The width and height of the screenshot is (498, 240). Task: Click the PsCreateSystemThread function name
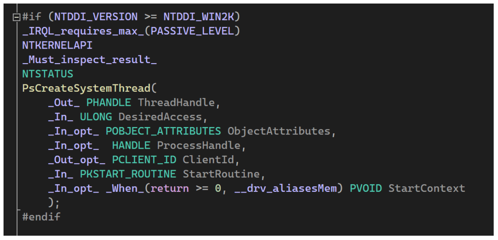pos(86,88)
